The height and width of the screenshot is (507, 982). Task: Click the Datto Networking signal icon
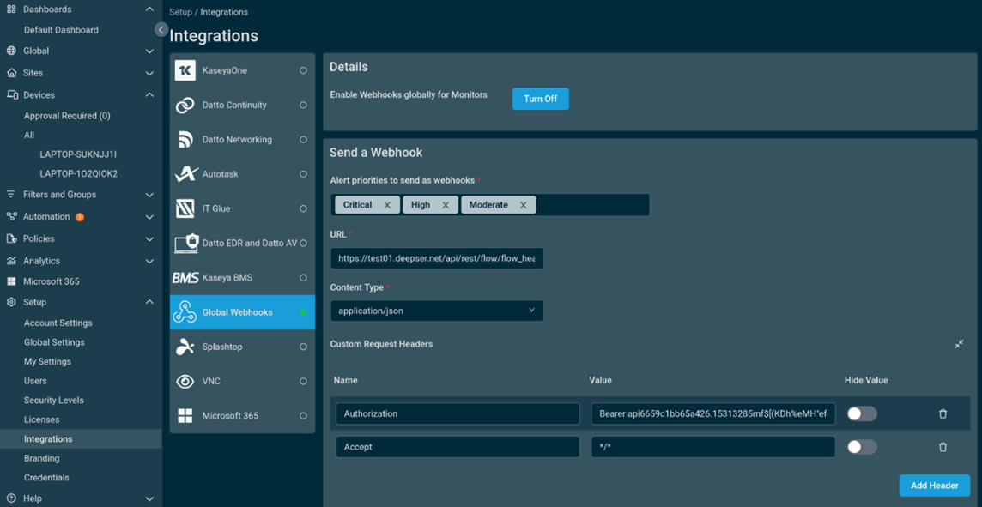185,140
